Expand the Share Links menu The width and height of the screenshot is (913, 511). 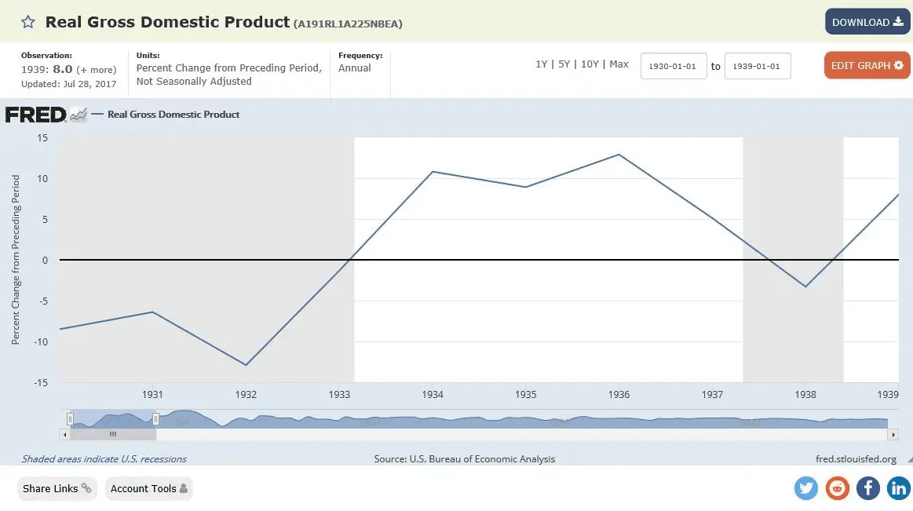click(x=57, y=488)
